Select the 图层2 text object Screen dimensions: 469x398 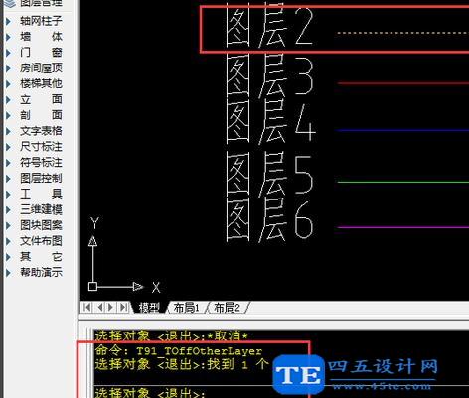(269, 27)
